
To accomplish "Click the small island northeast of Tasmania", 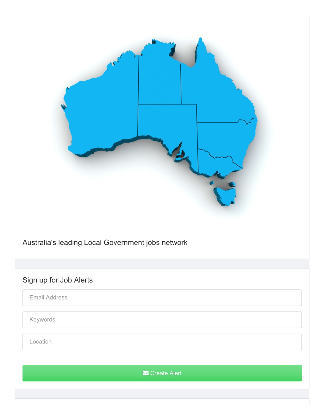I will [x=232, y=184].
